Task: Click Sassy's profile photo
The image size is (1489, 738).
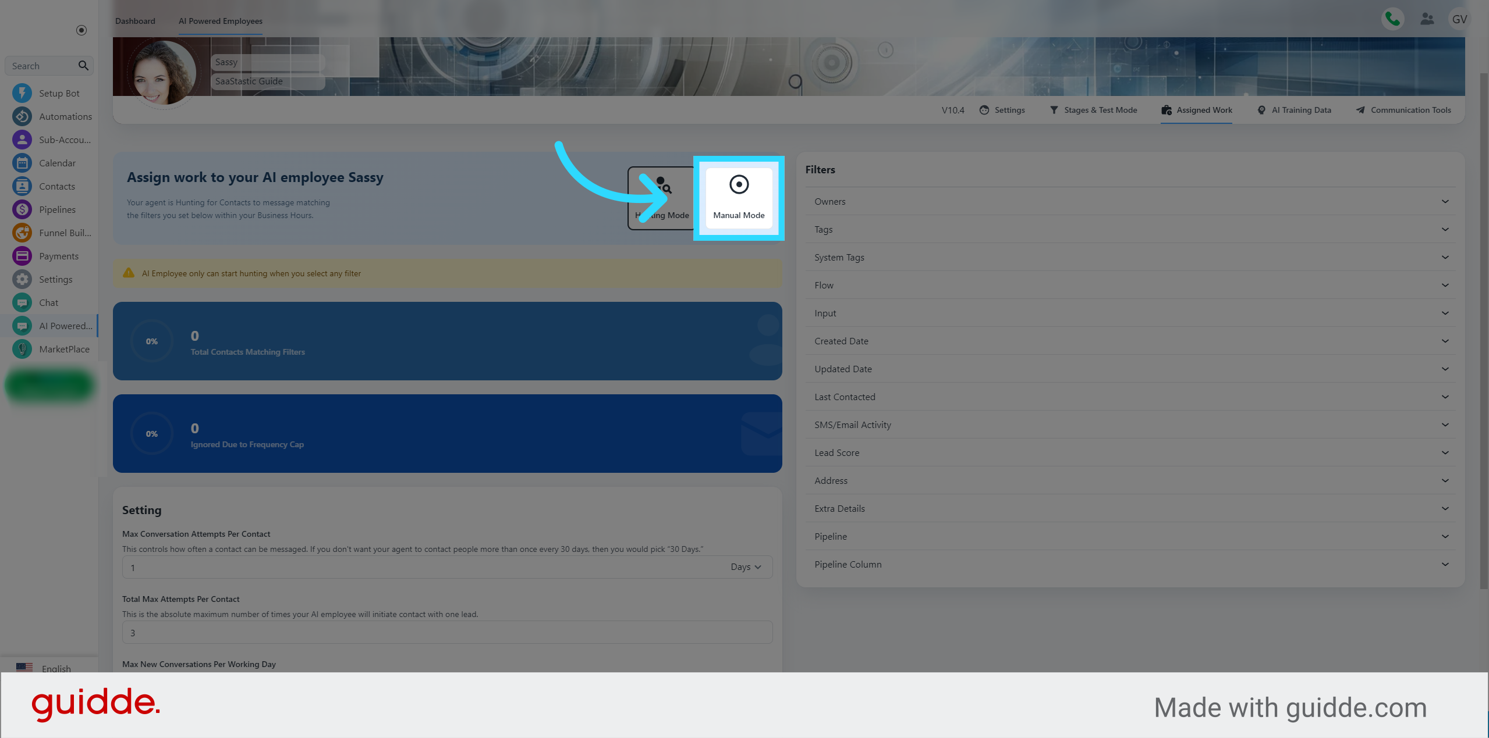Action: pyautogui.click(x=164, y=73)
